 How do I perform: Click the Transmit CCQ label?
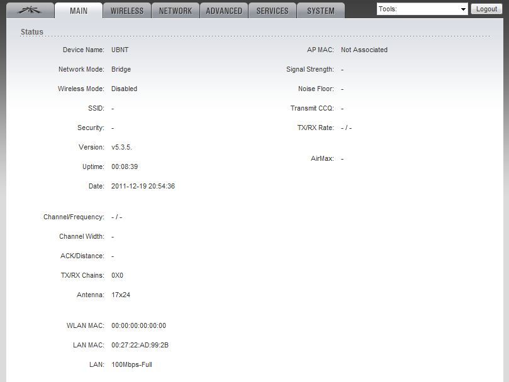[312, 108]
